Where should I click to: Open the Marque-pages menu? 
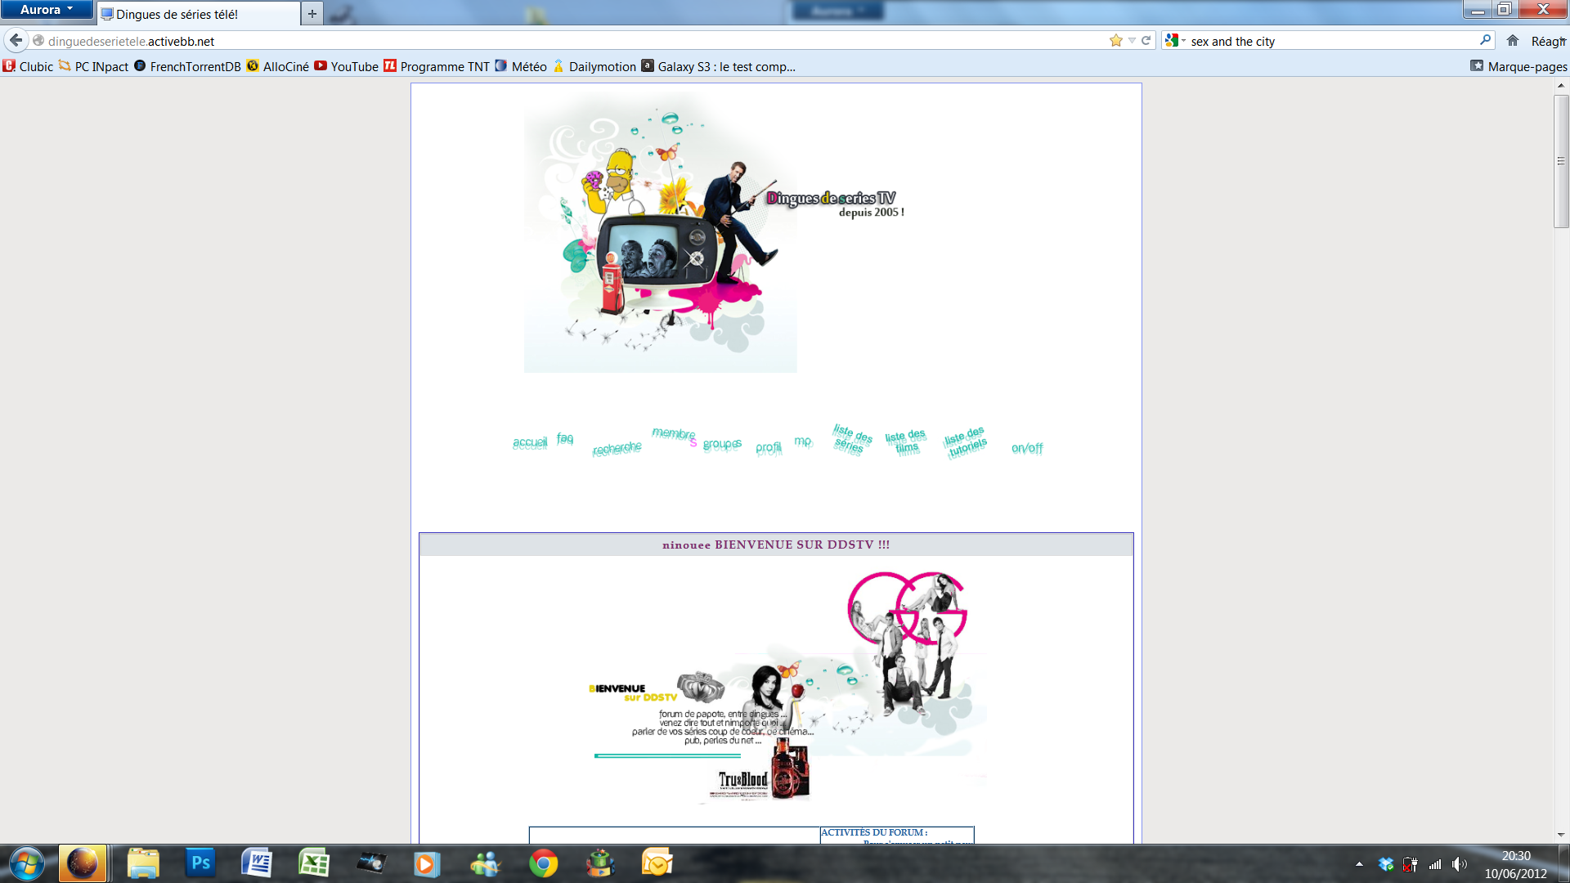1518,66
